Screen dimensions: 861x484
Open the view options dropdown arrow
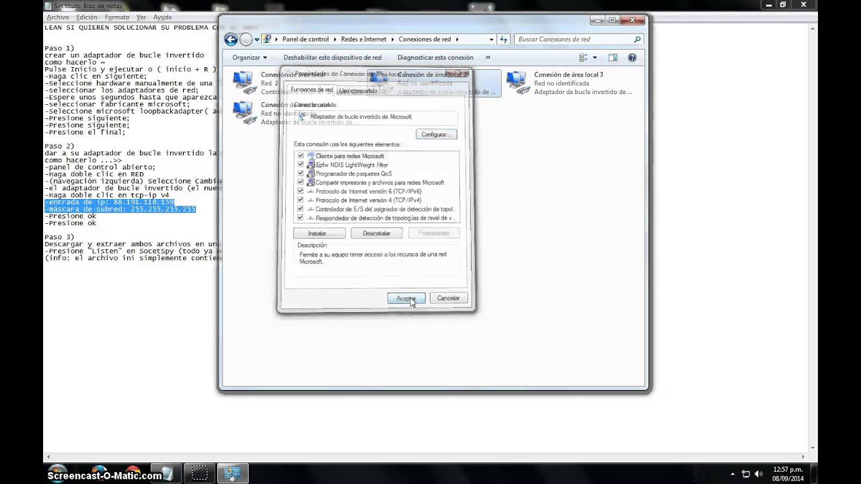[594, 58]
